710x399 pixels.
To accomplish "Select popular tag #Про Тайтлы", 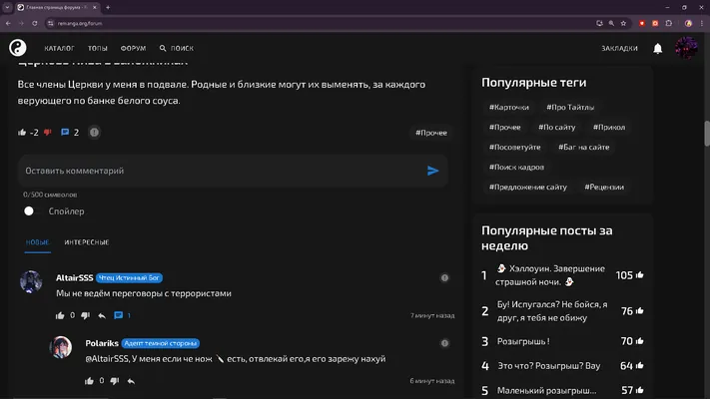I will coord(570,107).
